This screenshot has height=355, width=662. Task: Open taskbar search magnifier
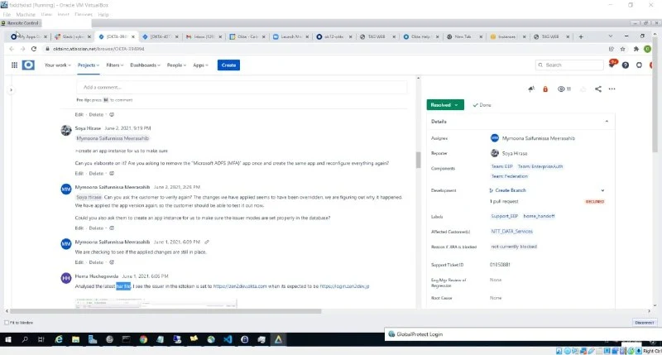[x=25, y=339]
